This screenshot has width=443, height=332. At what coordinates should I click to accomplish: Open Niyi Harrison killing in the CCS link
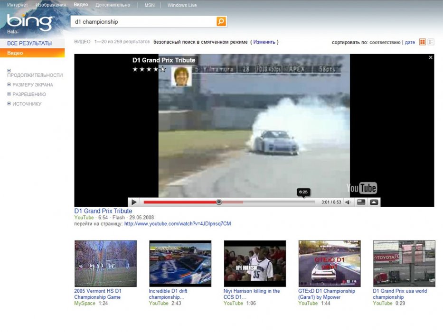252,294
